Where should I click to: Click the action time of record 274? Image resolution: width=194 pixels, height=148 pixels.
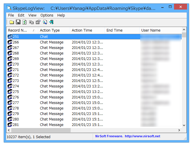click(x=87, y=86)
